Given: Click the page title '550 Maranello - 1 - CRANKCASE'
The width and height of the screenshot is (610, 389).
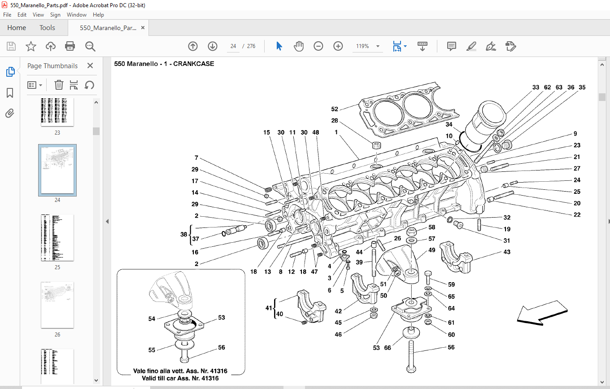Looking at the screenshot, I should click(164, 64).
